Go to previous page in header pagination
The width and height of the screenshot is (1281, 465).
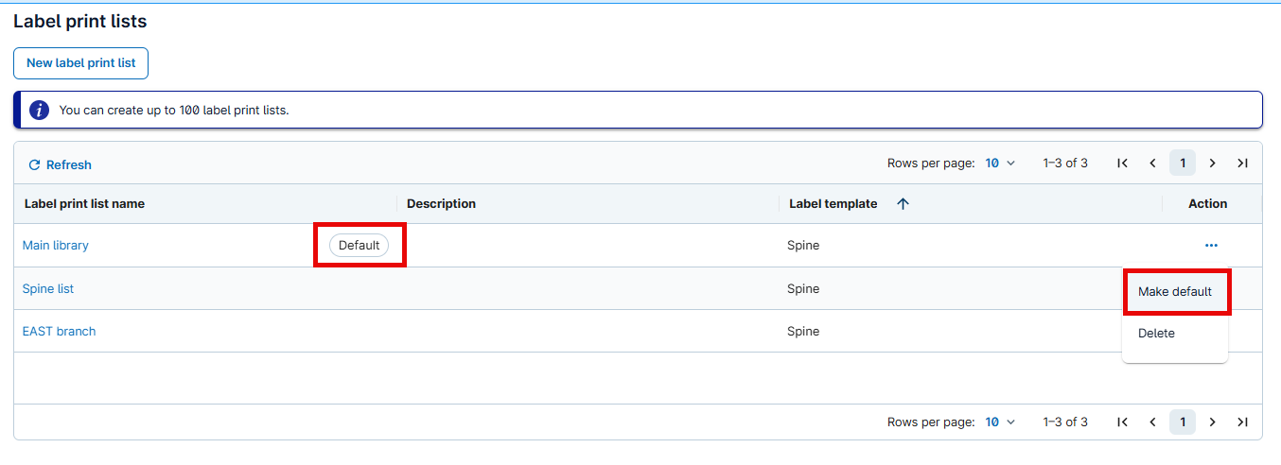(x=1152, y=164)
